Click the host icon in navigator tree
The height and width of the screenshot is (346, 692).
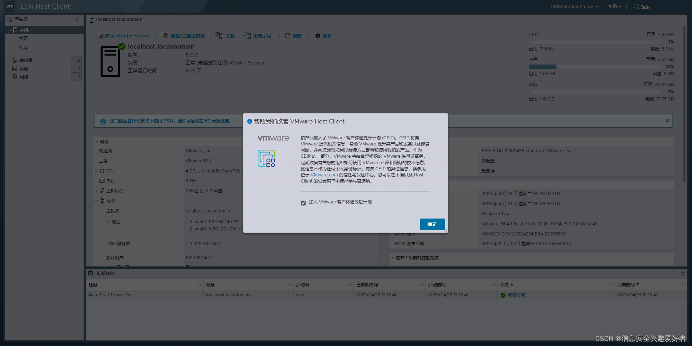pyautogui.click(x=15, y=30)
